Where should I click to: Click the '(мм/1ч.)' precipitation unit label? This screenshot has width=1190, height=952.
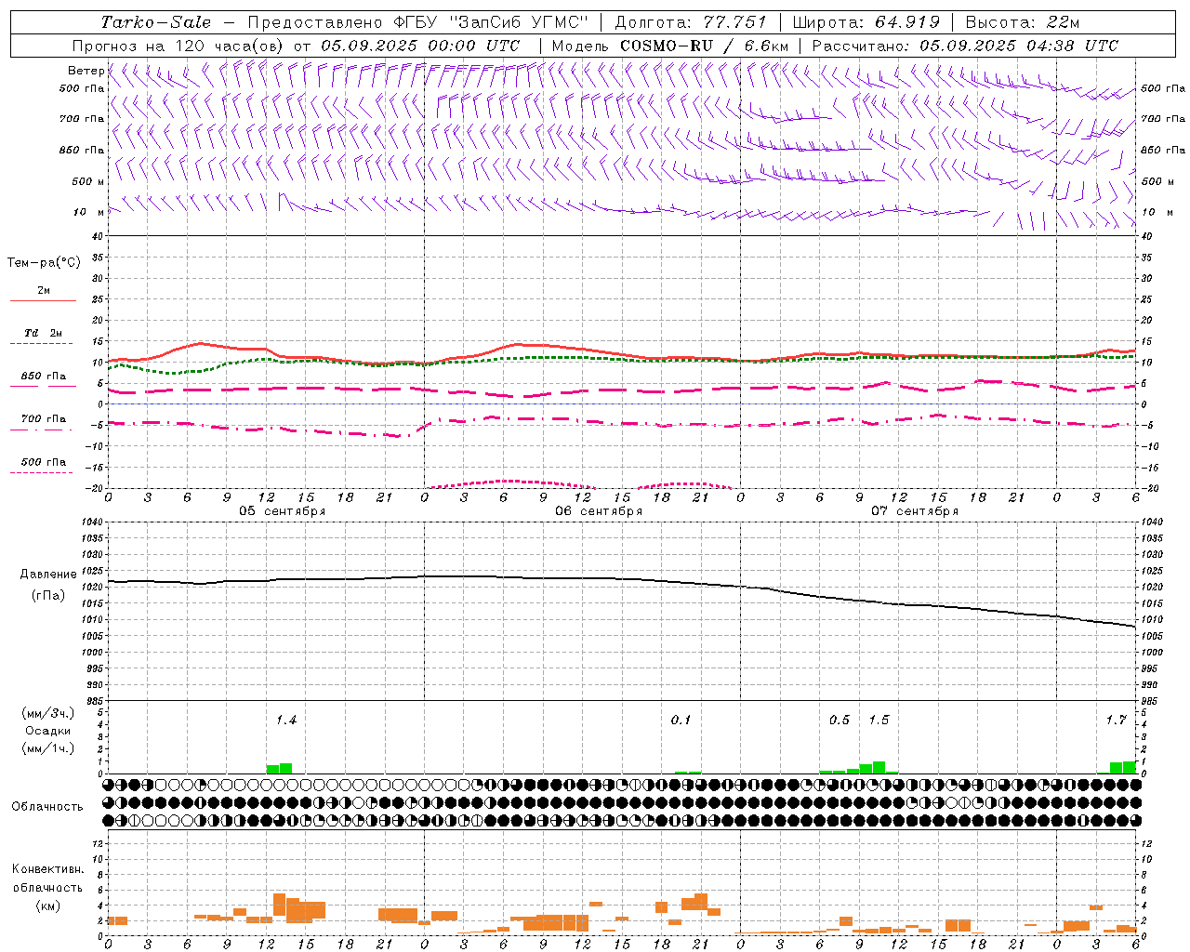pos(46,748)
